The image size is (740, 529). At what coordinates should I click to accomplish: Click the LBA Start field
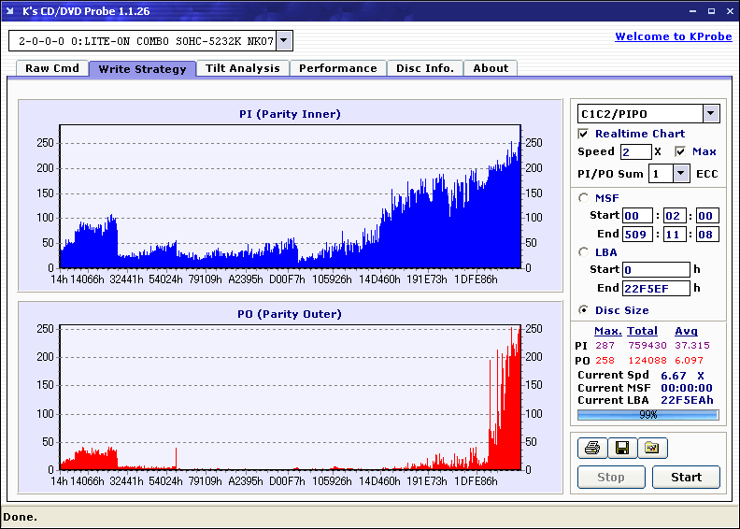click(x=657, y=269)
